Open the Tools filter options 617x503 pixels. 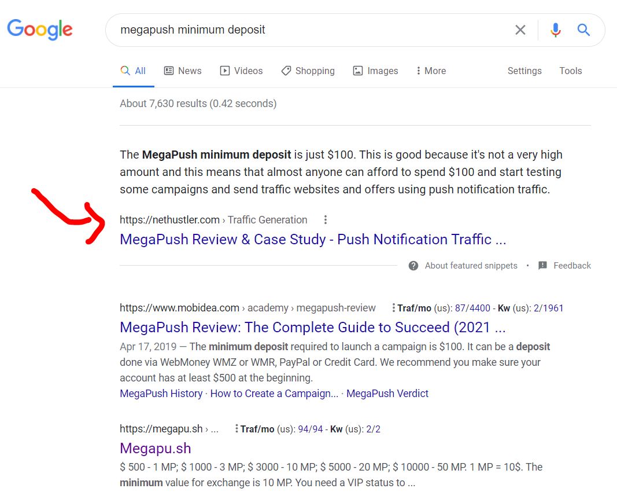click(x=571, y=71)
